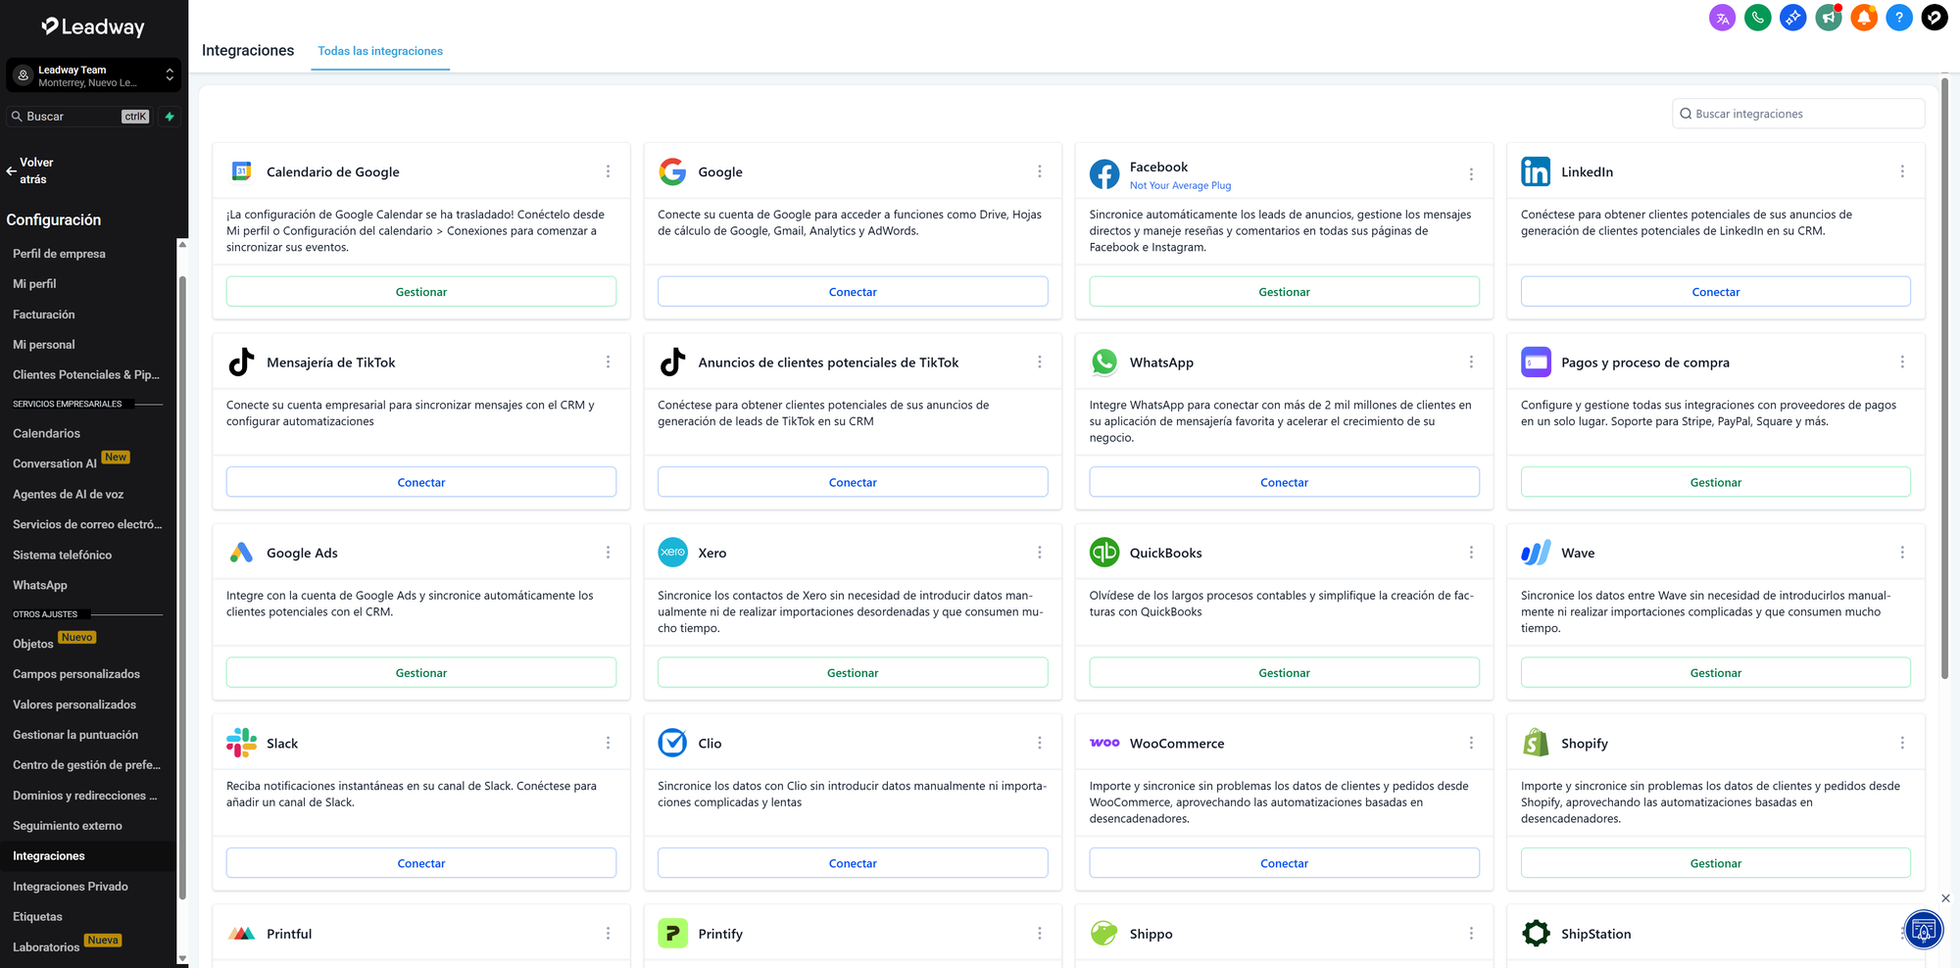This screenshot has width=1960, height=968.
Task: Open options menu for Xero card
Action: pyautogui.click(x=1039, y=553)
